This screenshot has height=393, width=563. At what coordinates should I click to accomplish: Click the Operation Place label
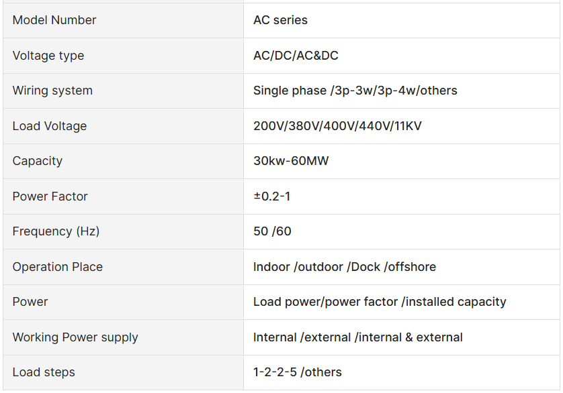point(58,267)
